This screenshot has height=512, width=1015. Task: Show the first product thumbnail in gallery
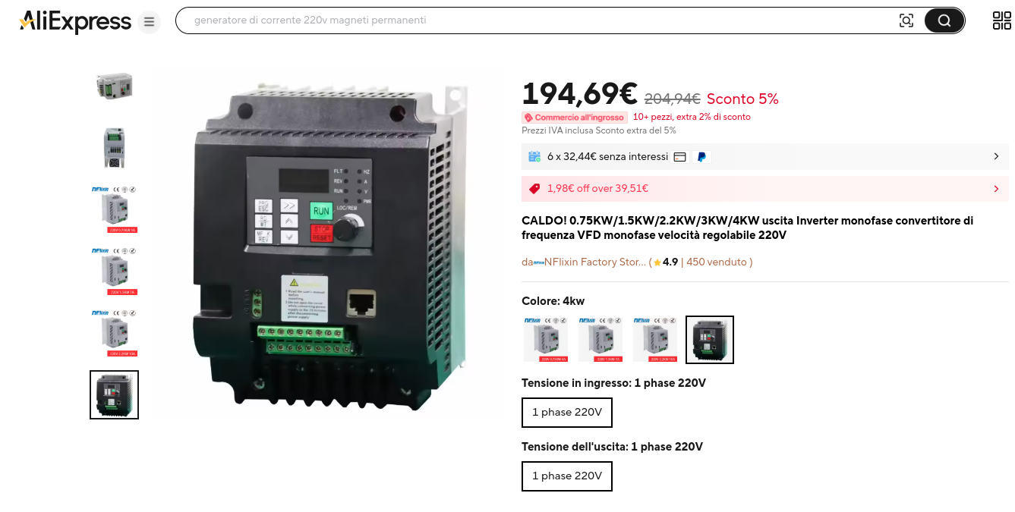(x=114, y=86)
